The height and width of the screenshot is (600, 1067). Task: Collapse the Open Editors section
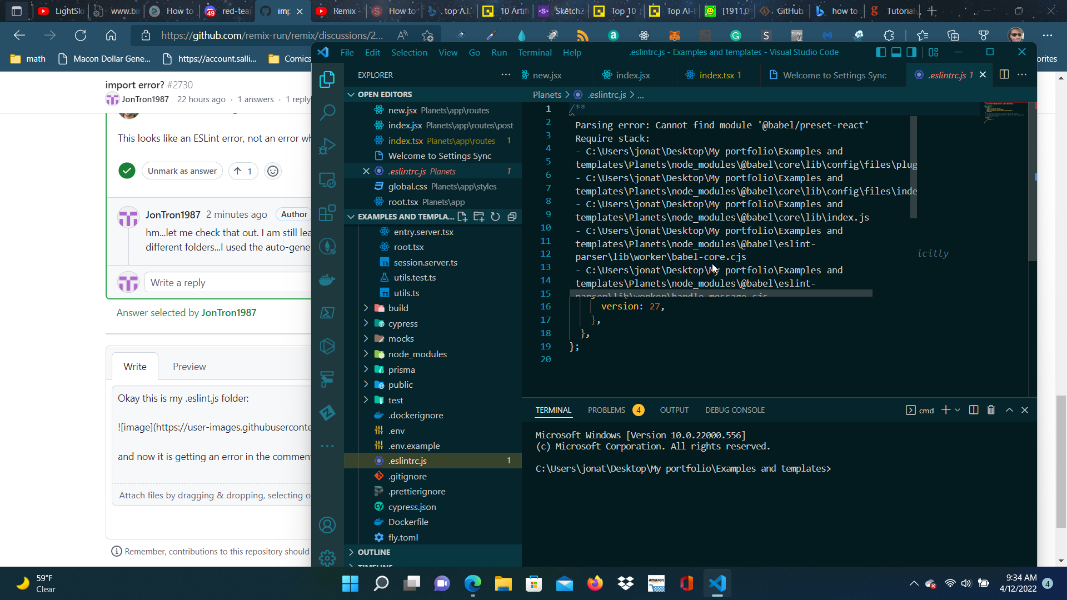(x=351, y=94)
